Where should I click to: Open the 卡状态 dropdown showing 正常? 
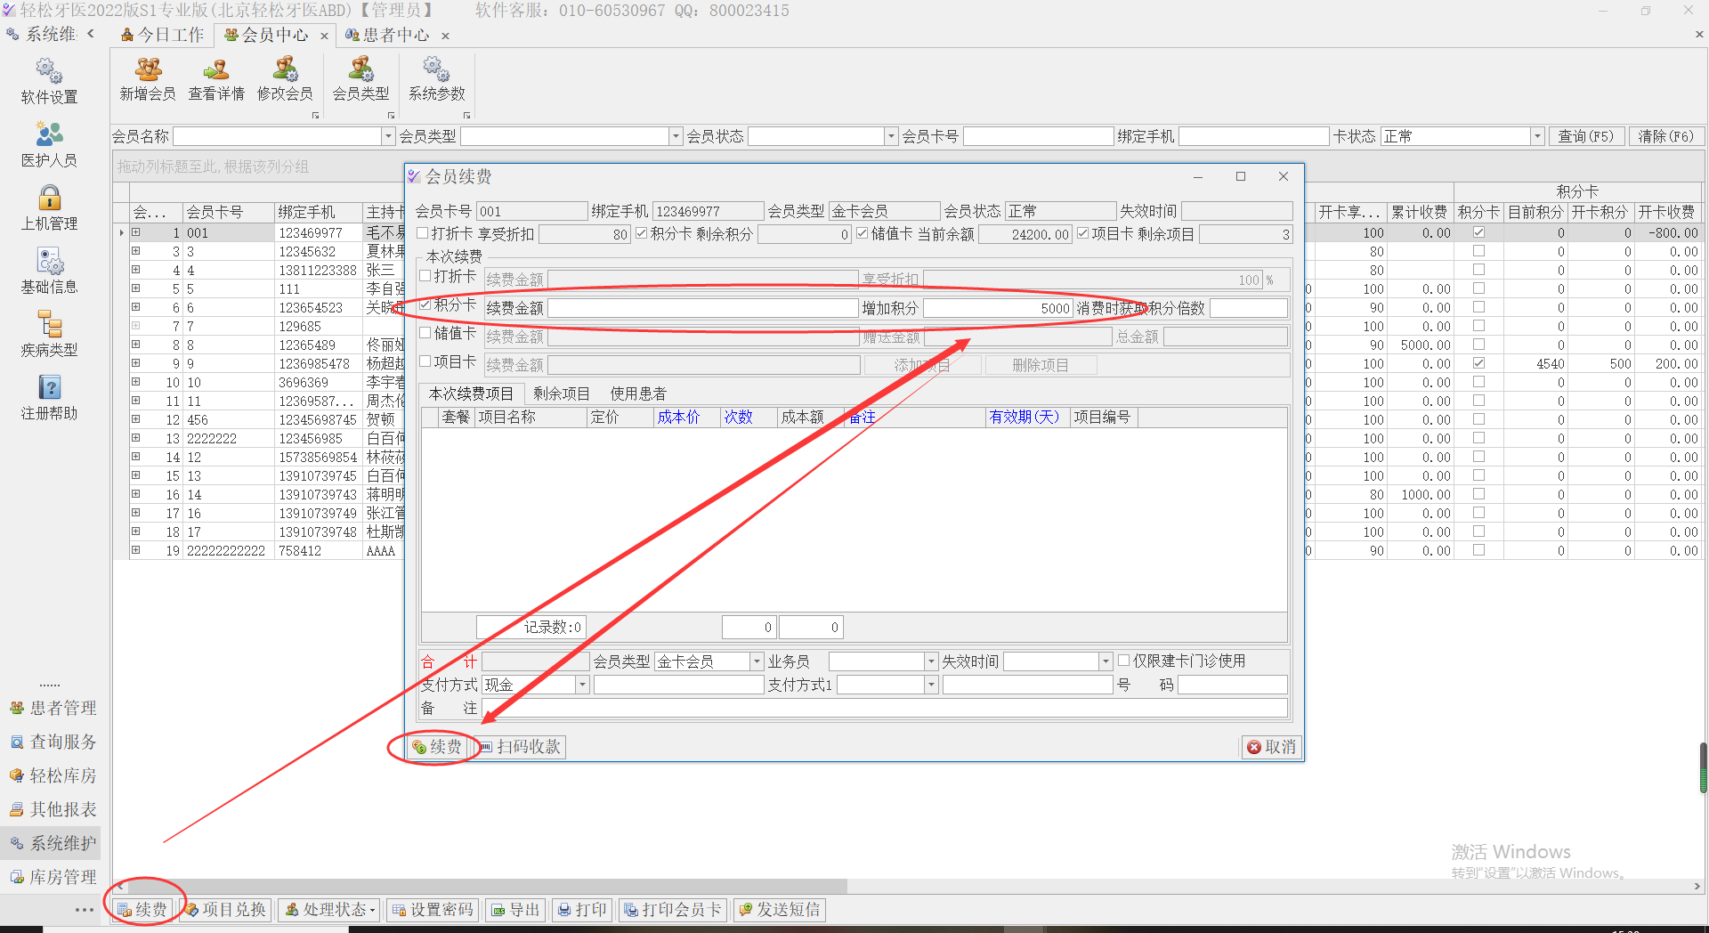coord(1537,136)
